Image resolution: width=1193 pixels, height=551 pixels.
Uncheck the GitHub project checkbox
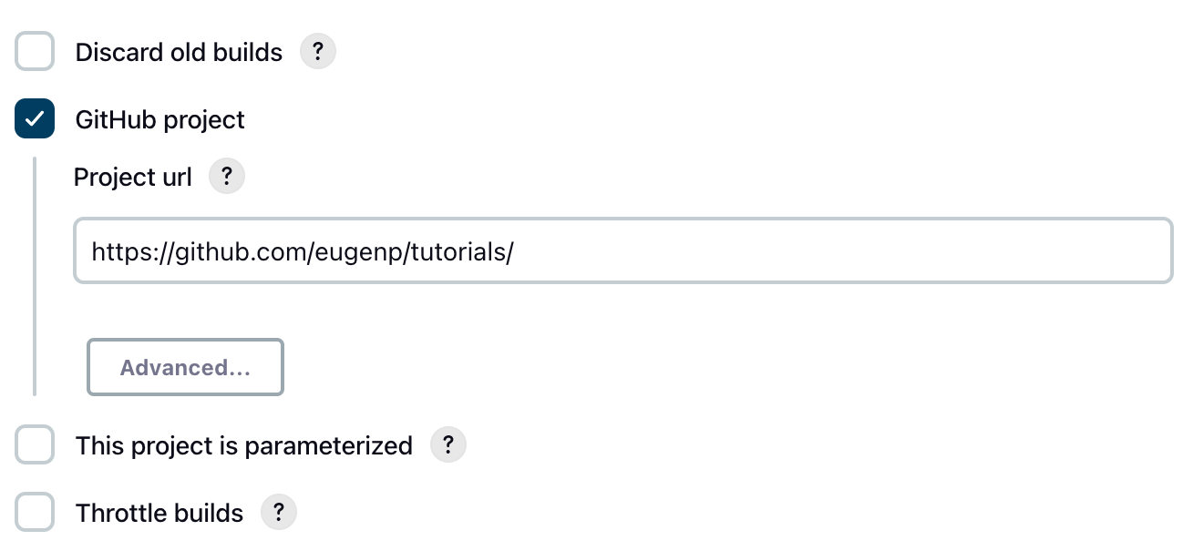pos(34,118)
